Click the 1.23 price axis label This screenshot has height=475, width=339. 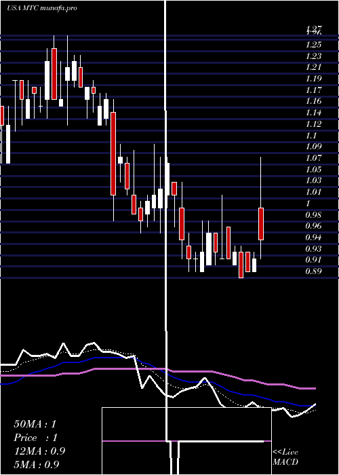(313, 56)
